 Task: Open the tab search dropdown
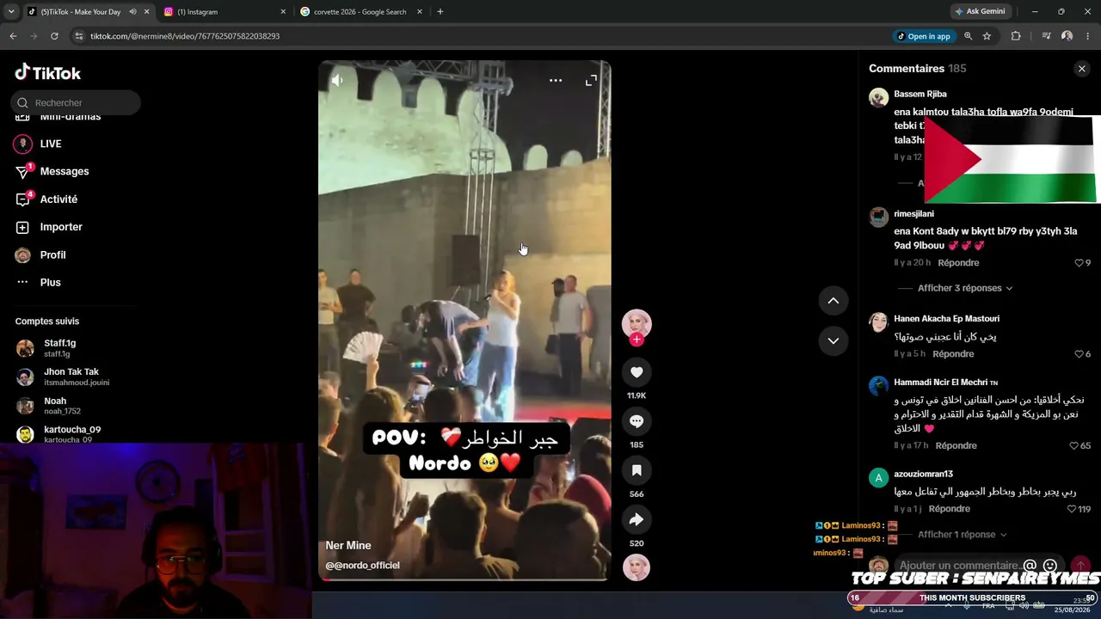pos(11,12)
